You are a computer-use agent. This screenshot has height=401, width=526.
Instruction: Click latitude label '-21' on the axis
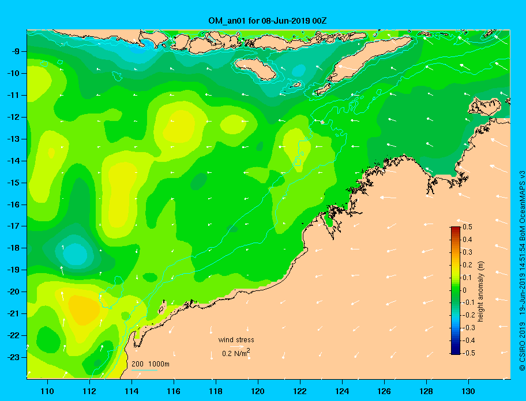(x=13, y=314)
